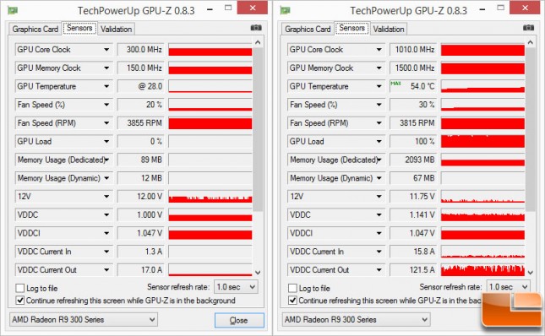This screenshot has height=336, width=545.
Task: Click the 3855 RPM fan speed value
Action: pos(141,123)
